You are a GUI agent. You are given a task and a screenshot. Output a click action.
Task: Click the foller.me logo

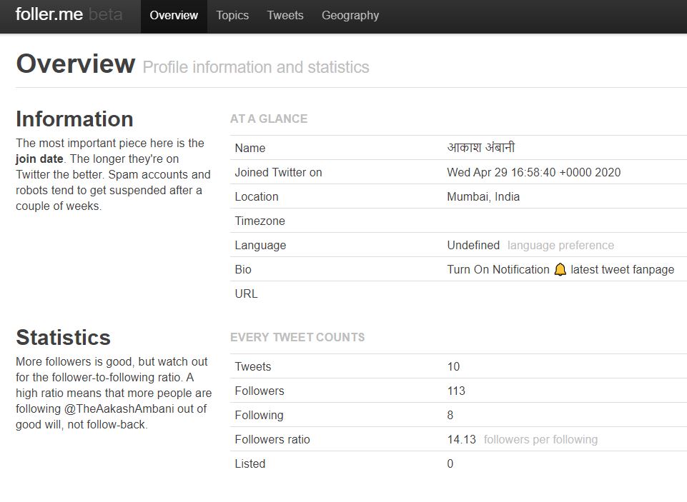[x=49, y=15]
